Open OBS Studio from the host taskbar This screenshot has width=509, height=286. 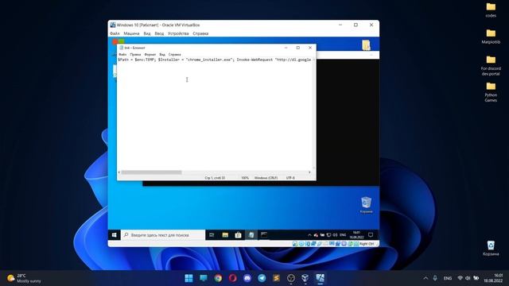291,278
